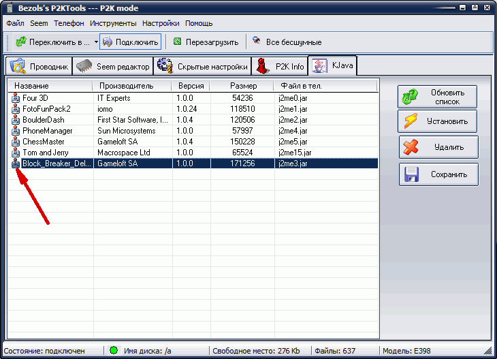
Task: Click the KJava coffee cup icon
Action: click(319, 65)
